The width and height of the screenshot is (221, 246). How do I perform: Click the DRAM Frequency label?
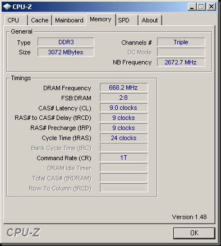point(67,88)
